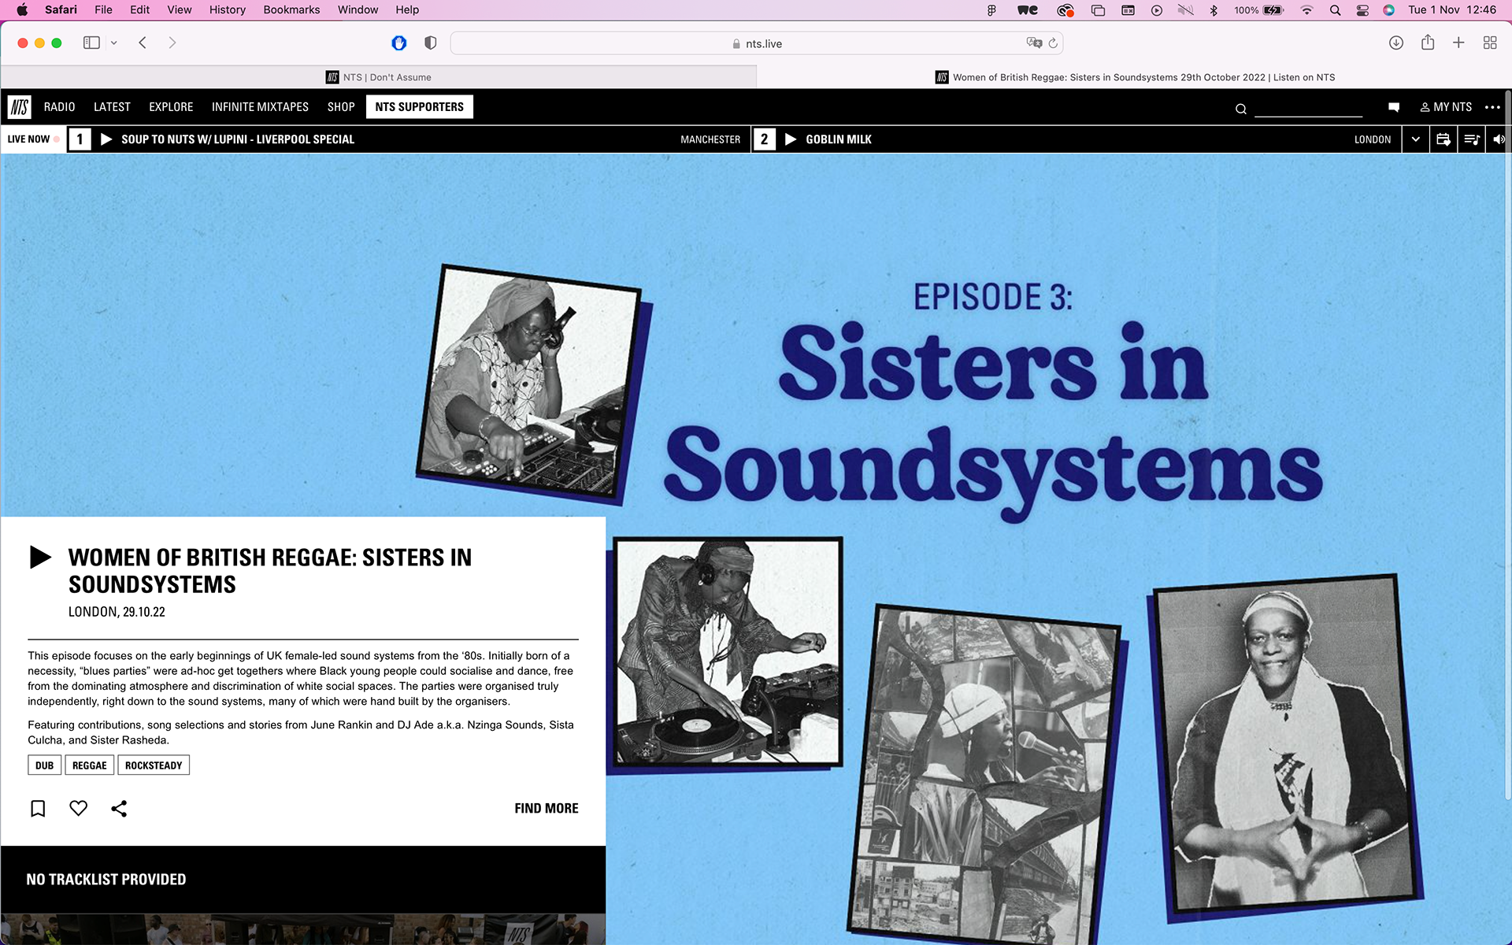Click the NTS search input field
The width and height of the screenshot is (1512, 945).
pos(1308,108)
